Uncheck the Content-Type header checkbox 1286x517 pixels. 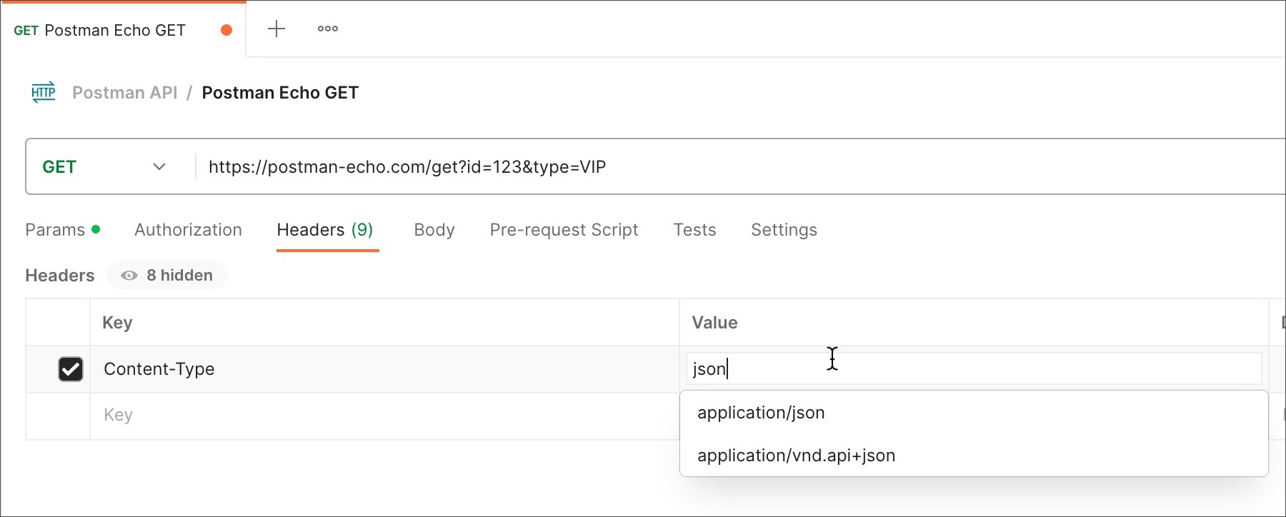tap(71, 369)
